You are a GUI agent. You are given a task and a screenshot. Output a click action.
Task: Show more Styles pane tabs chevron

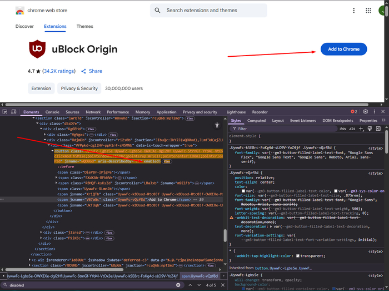point(383,120)
